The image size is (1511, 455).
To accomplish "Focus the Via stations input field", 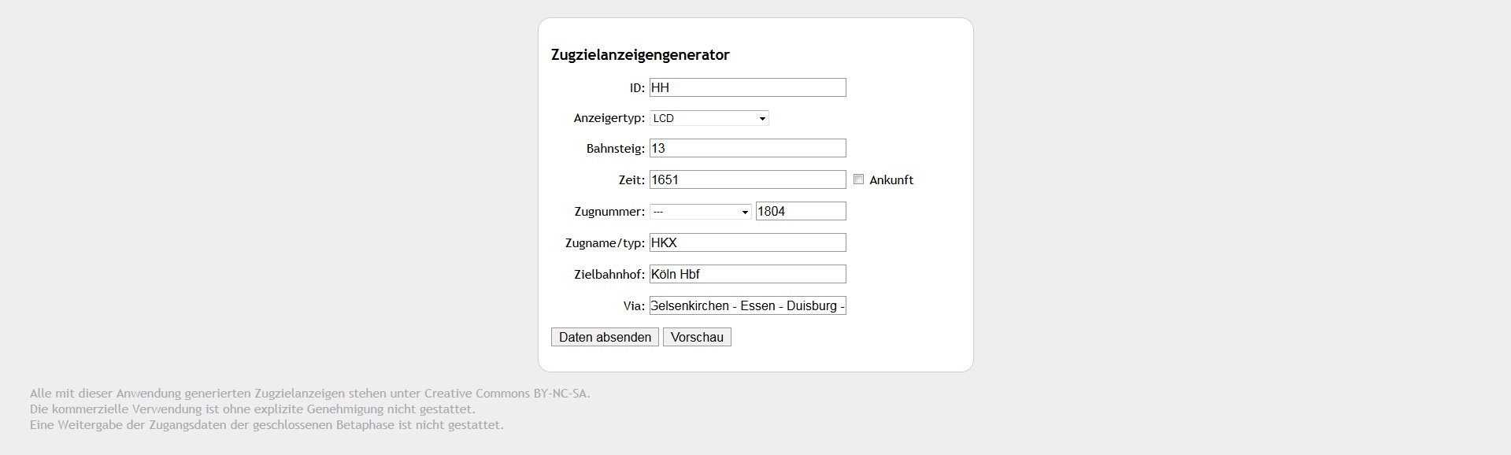I will [x=747, y=305].
